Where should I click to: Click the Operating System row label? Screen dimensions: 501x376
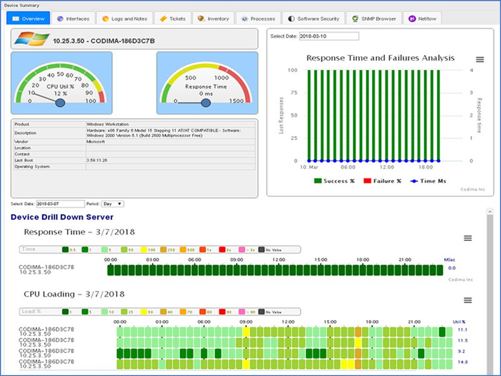coord(32,167)
